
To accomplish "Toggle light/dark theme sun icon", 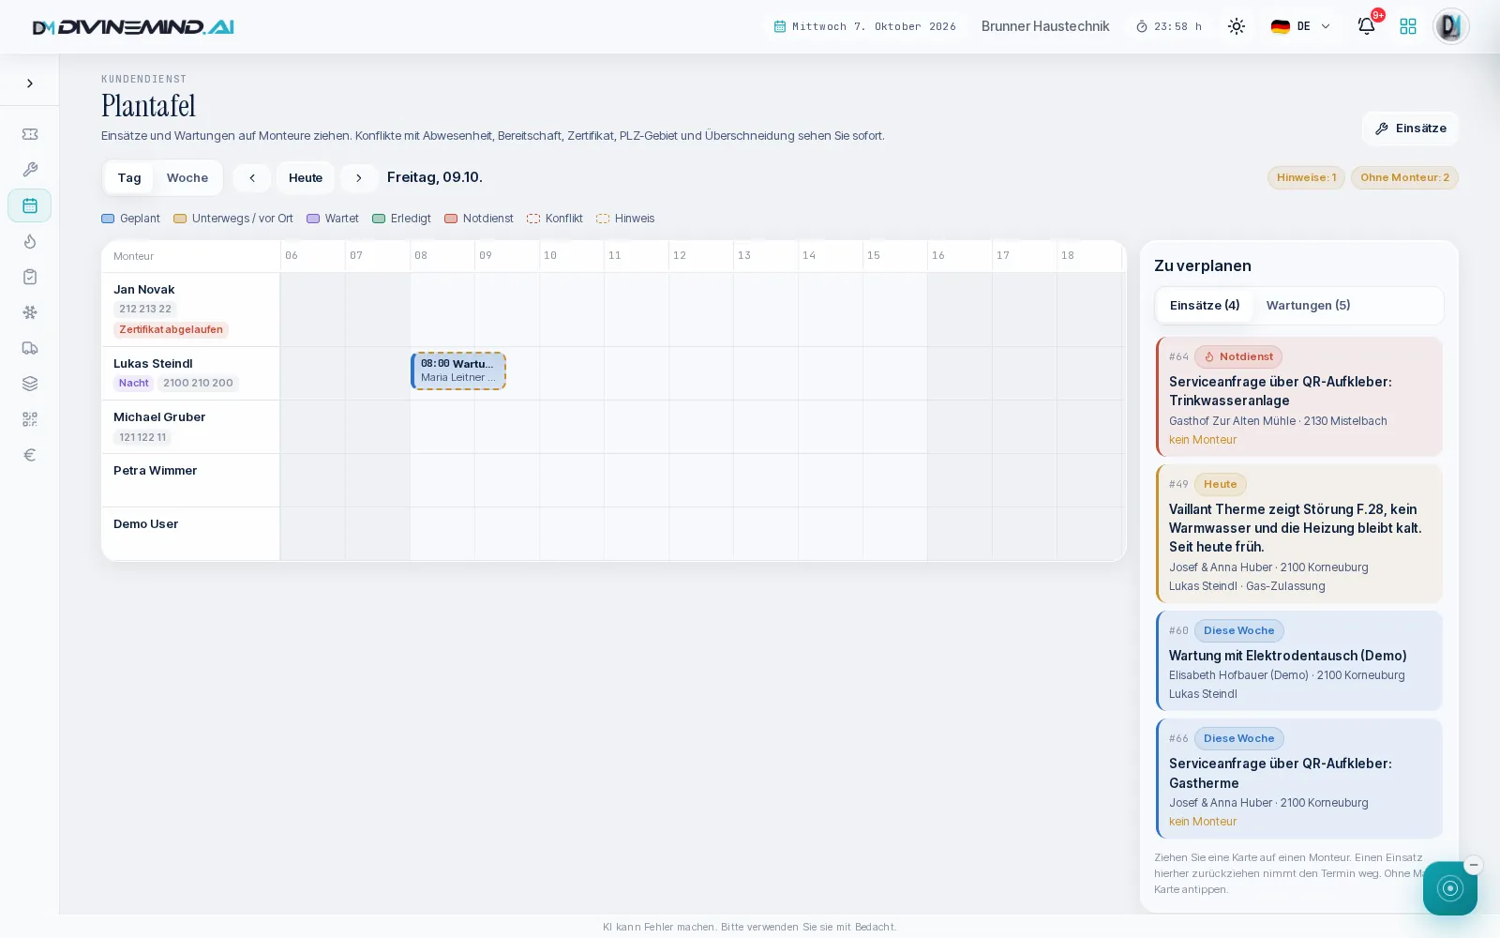I will pos(1237,26).
